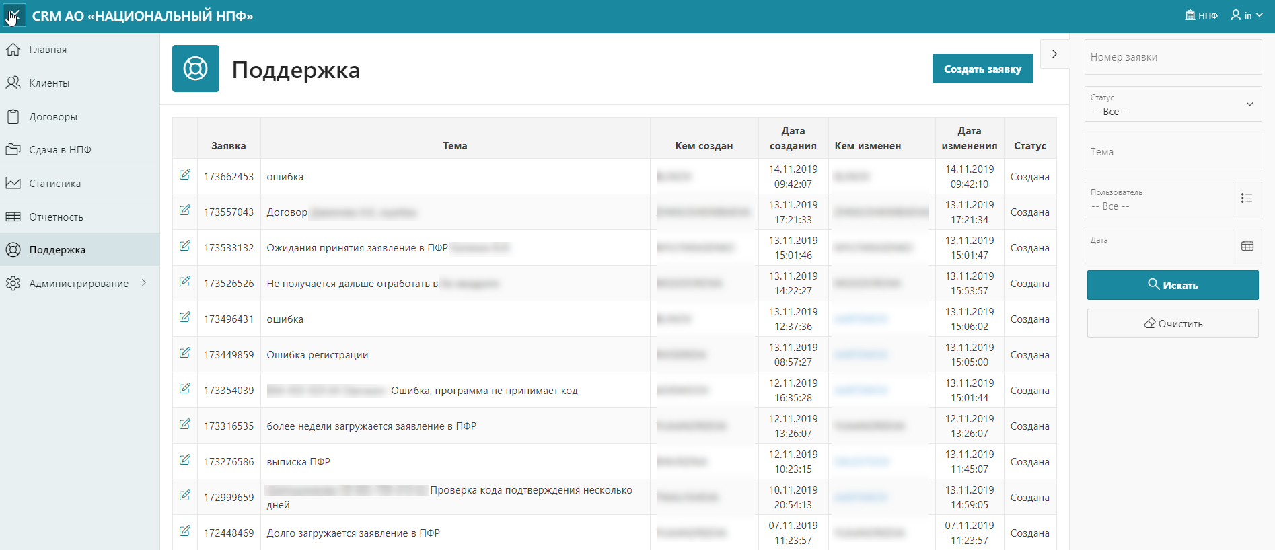Image resolution: width=1275 pixels, height=550 pixels.
Task: Open the Статус dropdown filter
Action: tap(1173, 104)
